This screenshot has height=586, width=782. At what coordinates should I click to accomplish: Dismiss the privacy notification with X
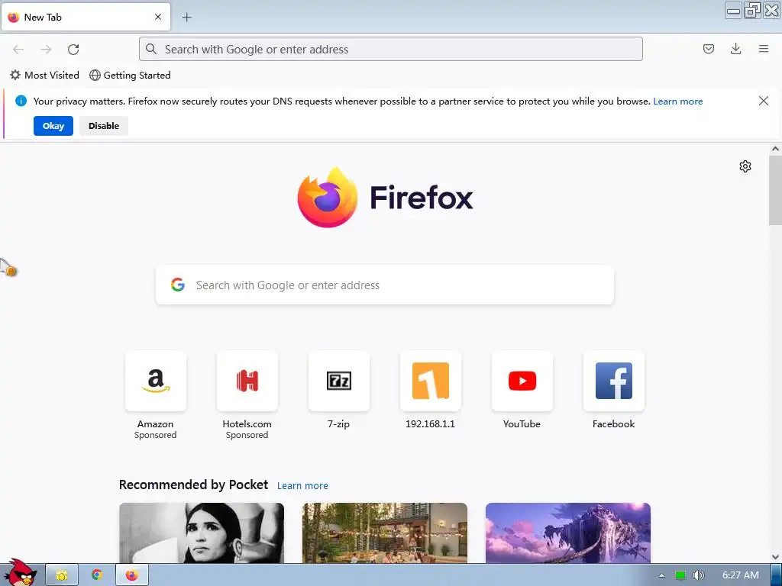[763, 101]
